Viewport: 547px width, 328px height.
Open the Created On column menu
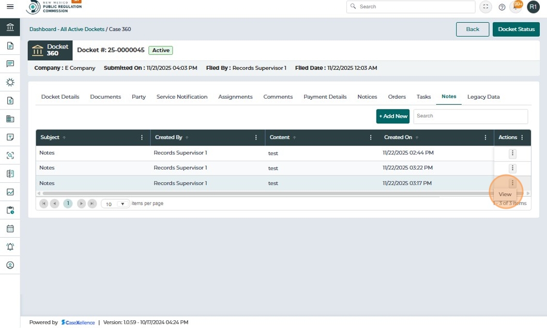coord(485,138)
